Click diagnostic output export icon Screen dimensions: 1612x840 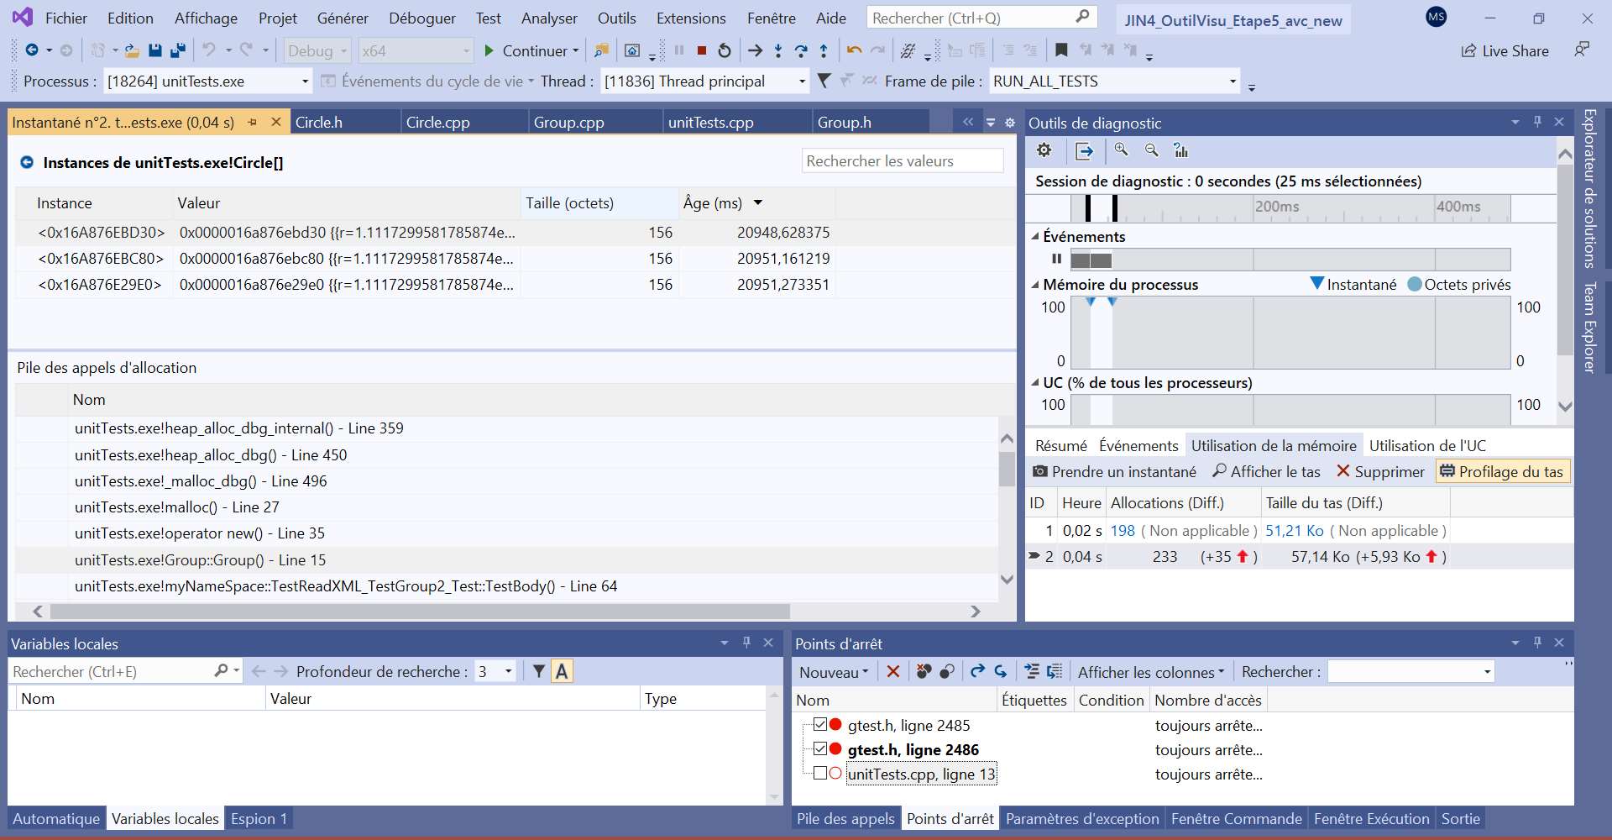[1084, 151]
